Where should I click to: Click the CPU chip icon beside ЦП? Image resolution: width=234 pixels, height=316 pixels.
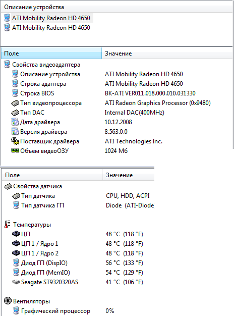pyautogui.click(x=16, y=234)
